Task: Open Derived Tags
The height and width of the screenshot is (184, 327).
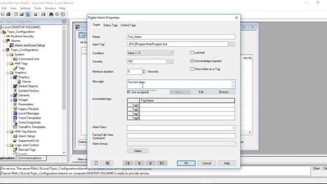Action: (27, 150)
